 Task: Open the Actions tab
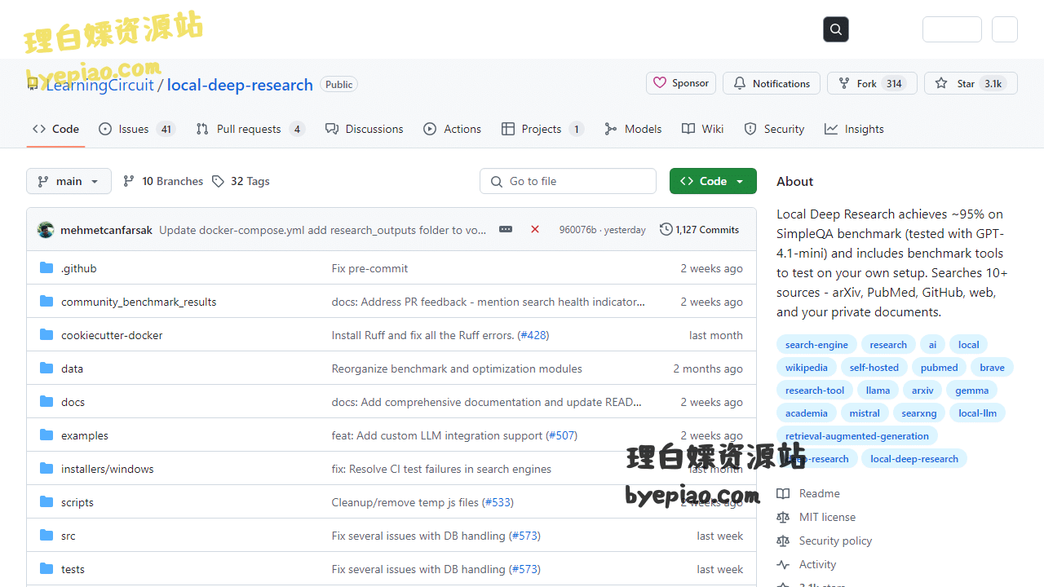[x=452, y=129]
